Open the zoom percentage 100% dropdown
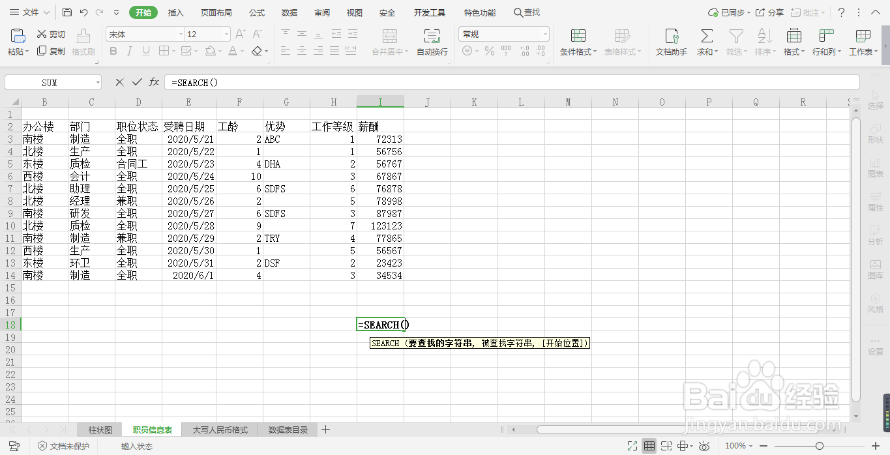The height and width of the screenshot is (455, 890). click(738, 446)
